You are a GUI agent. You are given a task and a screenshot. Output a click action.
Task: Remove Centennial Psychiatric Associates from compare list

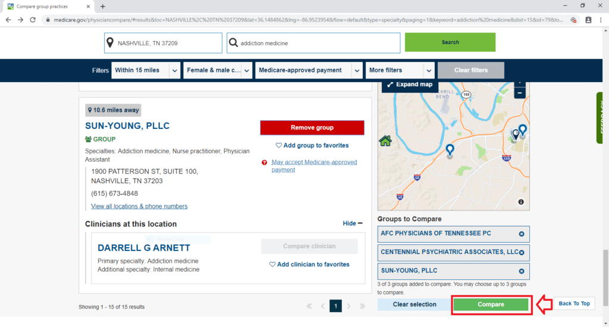[x=522, y=253]
